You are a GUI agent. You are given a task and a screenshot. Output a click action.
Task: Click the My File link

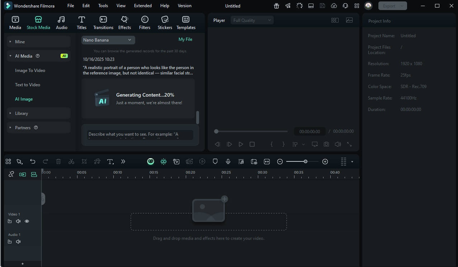(185, 39)
